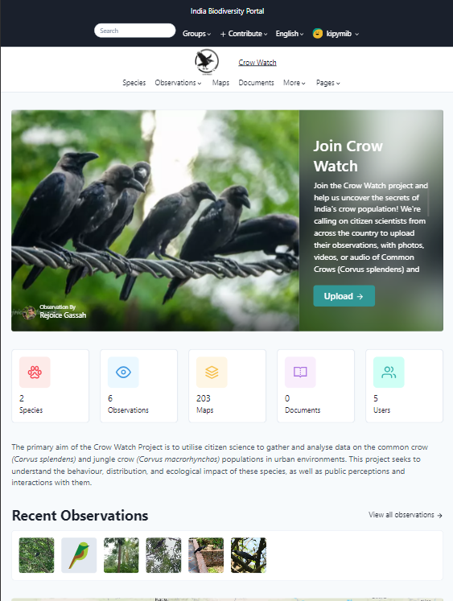Expand the Groups dropdown
453x601 pixels.
tap(196, 34)
